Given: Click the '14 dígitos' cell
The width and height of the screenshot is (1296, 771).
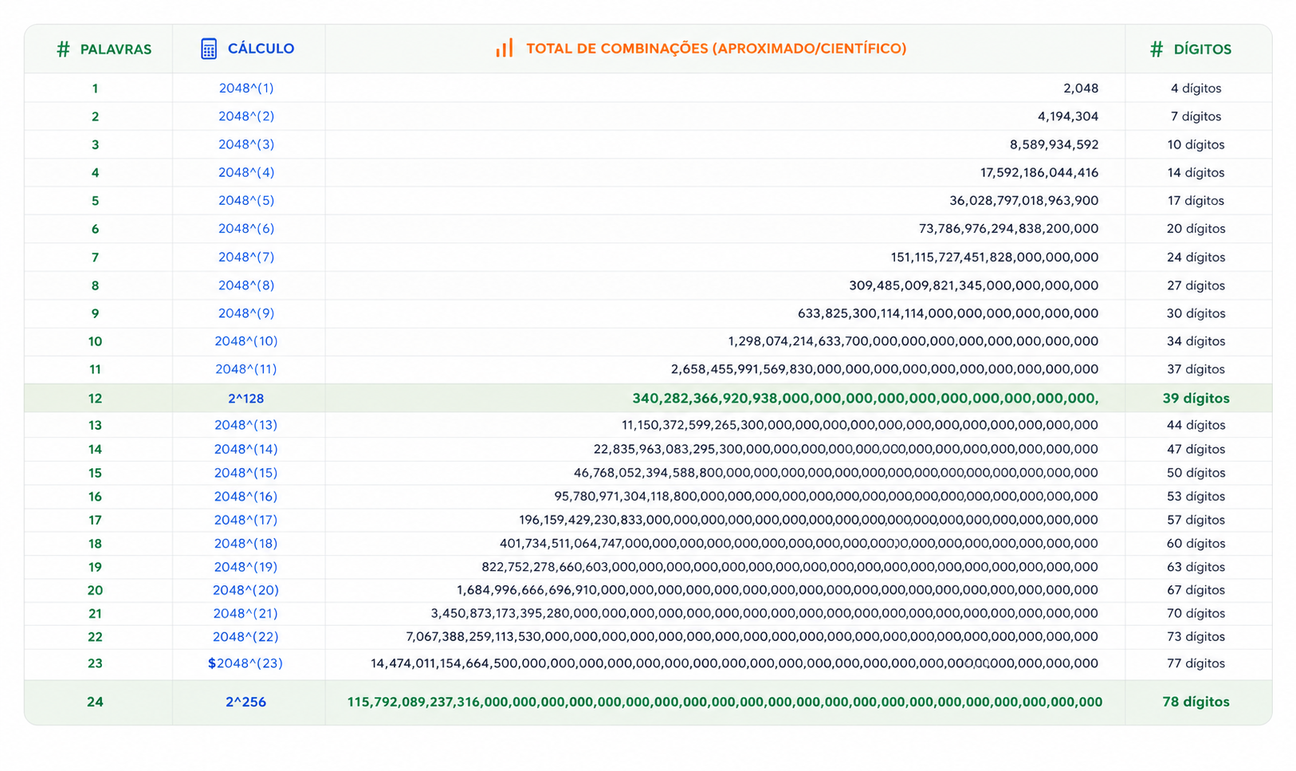Looking at the screenshot, I should tap(1196, 172).
